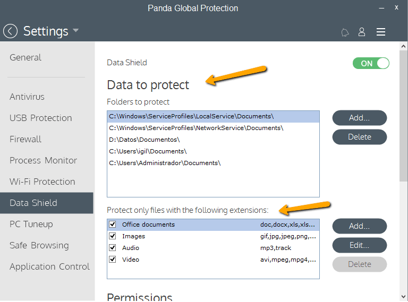Select the Images row extensions gif,jpg,jpeg,png
Viewport: 408px width, 302px height.
coord(213,236)
